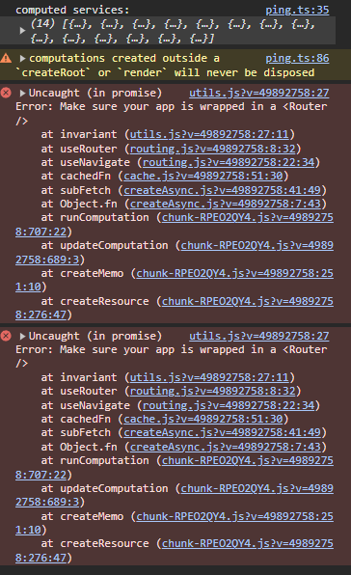Click the warning triangle icon
This screenshot has height=575, width=351.
point(6,58)
